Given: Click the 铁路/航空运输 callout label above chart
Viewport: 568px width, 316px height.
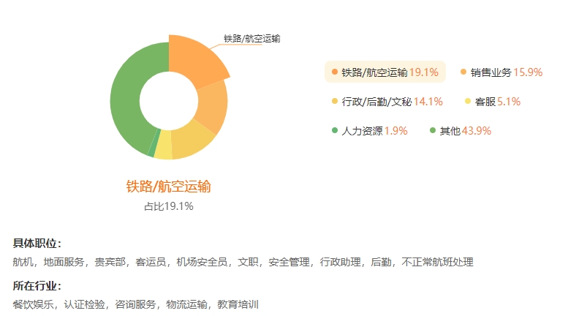Looking at the screenshot, I should point(251,39).
